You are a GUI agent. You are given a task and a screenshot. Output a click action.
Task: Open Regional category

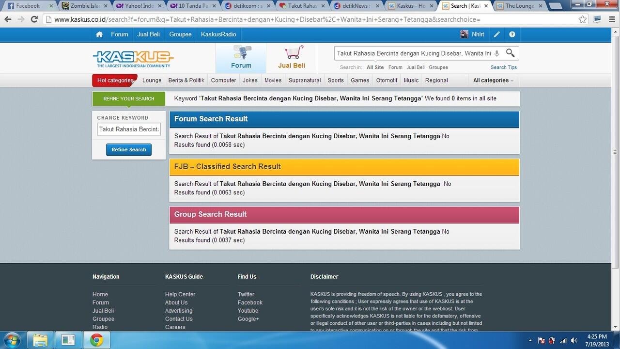point(436,80)
